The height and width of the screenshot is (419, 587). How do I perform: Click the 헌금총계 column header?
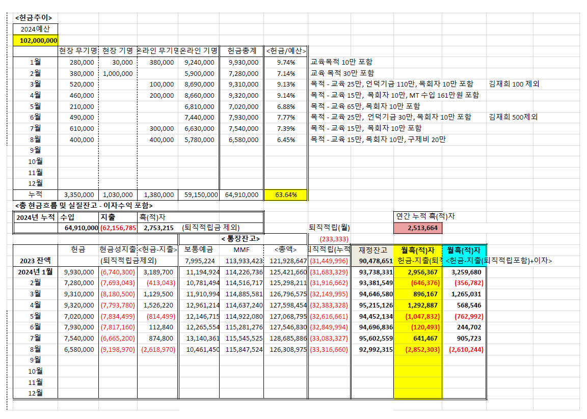(x=242, y=51)
